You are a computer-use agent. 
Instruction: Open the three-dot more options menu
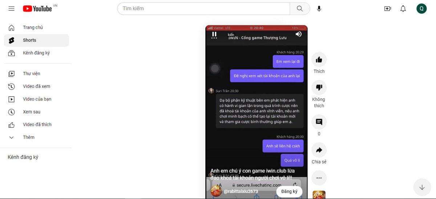click(x=319, y=178)
